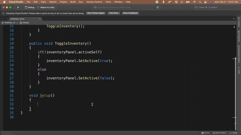Open the Inventory_UI class breadcrumb
The width and height of the screenshot is (241, 135).
point(9,22)
